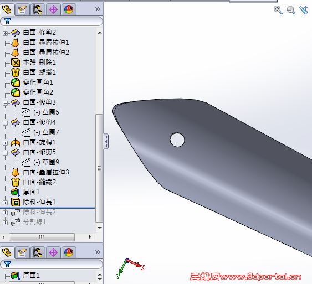Screen dimensions: 312x284
Task: Click the tree horizontal scrollbar thumb
Action: [42, 237]
